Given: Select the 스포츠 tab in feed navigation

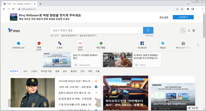Looking at the screenshot, I should coord(34,71).
